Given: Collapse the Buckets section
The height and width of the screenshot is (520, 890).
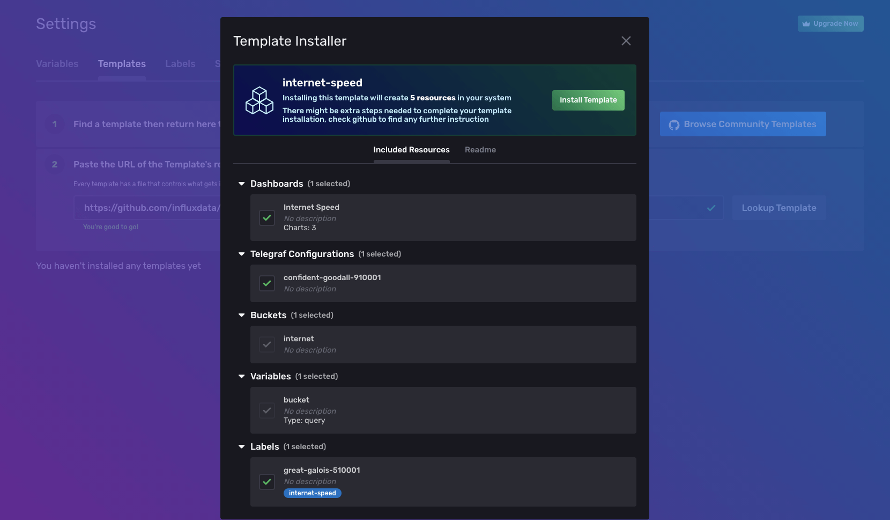Looking at the screenshot, I should [241, 315].
